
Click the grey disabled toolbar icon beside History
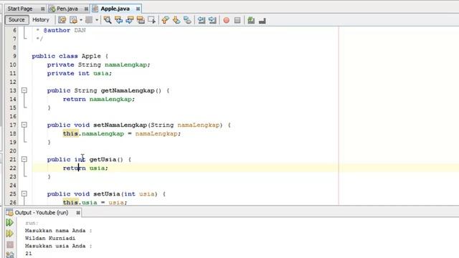pyautogui.click(x=89, y=20)
